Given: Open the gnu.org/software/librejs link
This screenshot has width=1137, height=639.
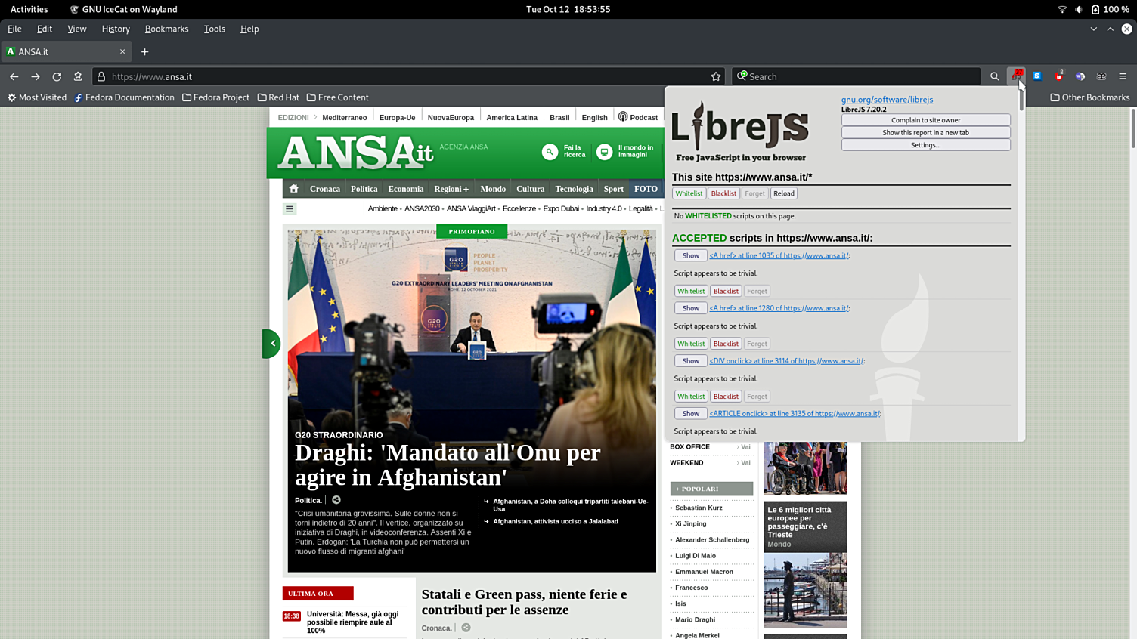Looking at the screenshot, I should (x=887, y=100).
